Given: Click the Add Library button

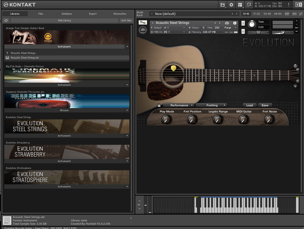Looking at the screenshot, I should click(65, 20).
